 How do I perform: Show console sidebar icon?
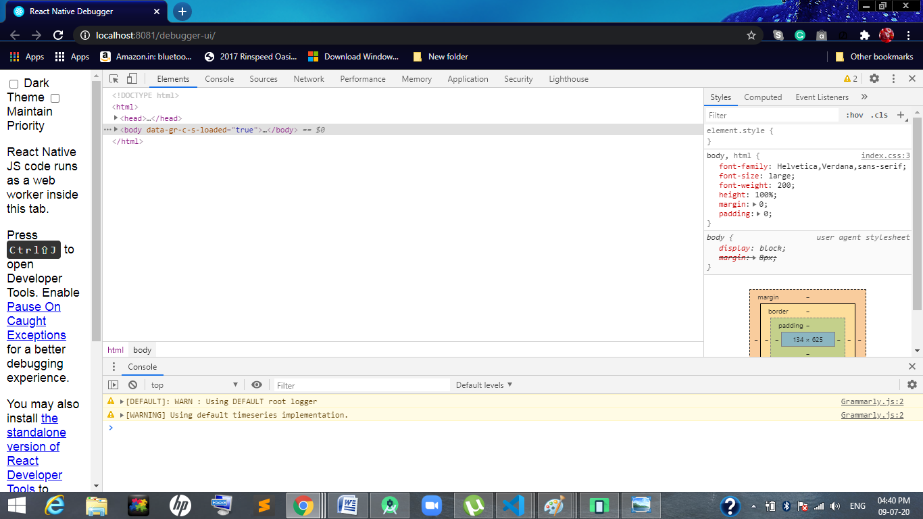coord(114,385)
